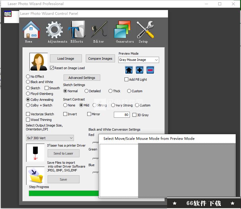Click the preview image canvas area
241x209 pixels.
point(167,170)
